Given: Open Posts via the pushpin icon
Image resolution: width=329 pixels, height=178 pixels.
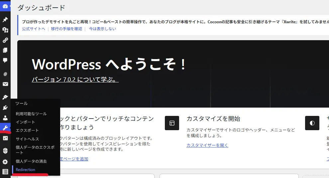Looking at the screenshot, I should pyautogui.click(x=5, y=20).
